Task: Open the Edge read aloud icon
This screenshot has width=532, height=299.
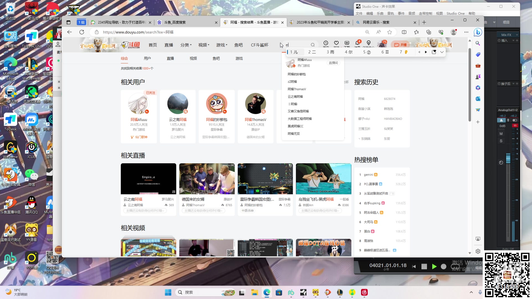Action: pyautogui.click(x=378, y=32)
